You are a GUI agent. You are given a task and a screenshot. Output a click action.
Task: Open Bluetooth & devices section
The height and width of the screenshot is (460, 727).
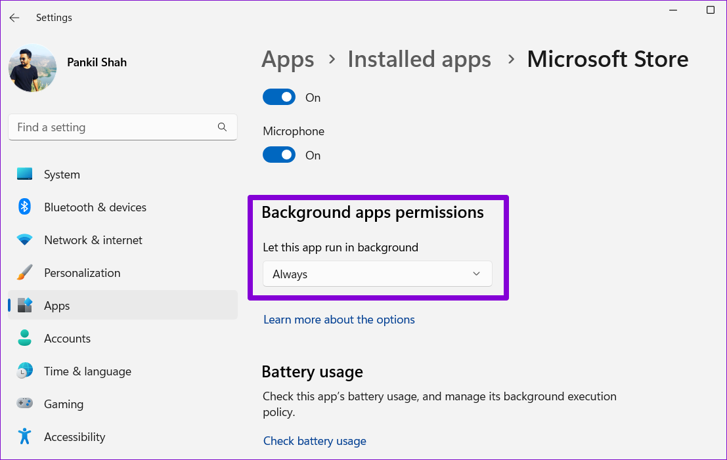123,207
